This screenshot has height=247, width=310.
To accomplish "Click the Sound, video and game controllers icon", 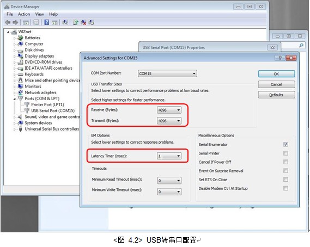I will pos(20,117).
